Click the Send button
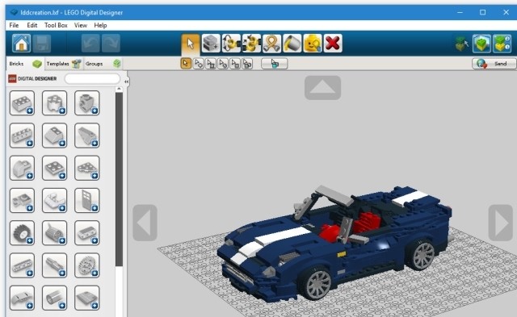 click(494, 64)
